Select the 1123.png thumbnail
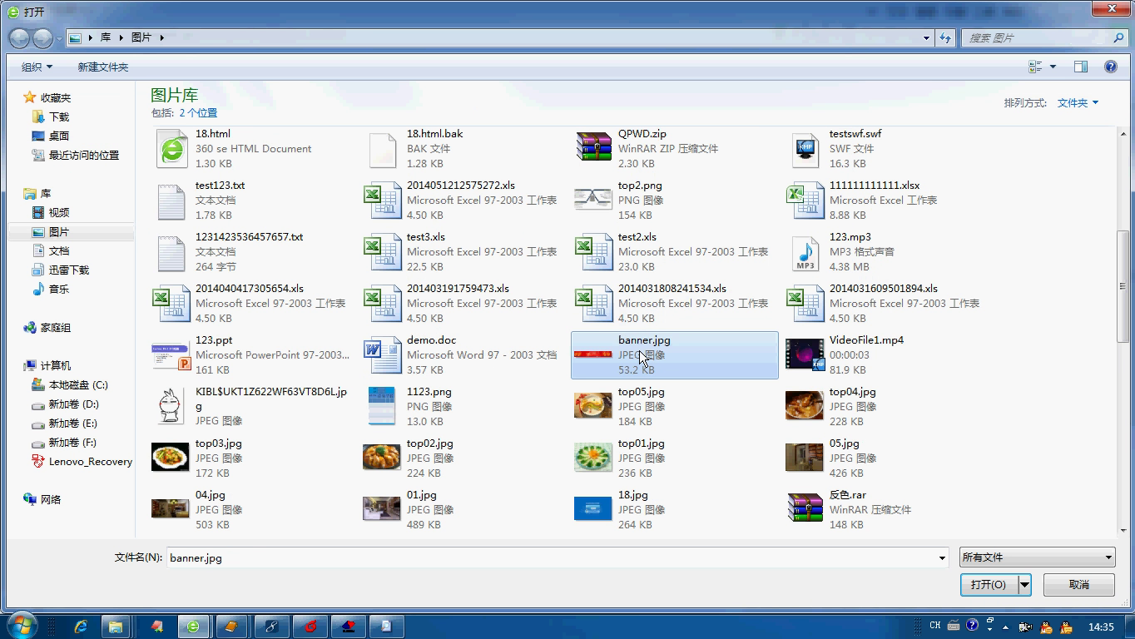 click(x=382, y=406)
